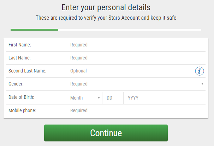Screen dimensions: 214x146
Task: Click the "Last Name:" label text
Action: click(19, 58)
